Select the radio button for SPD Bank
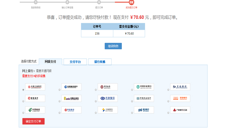241x136 pixels. click(132, 113)
